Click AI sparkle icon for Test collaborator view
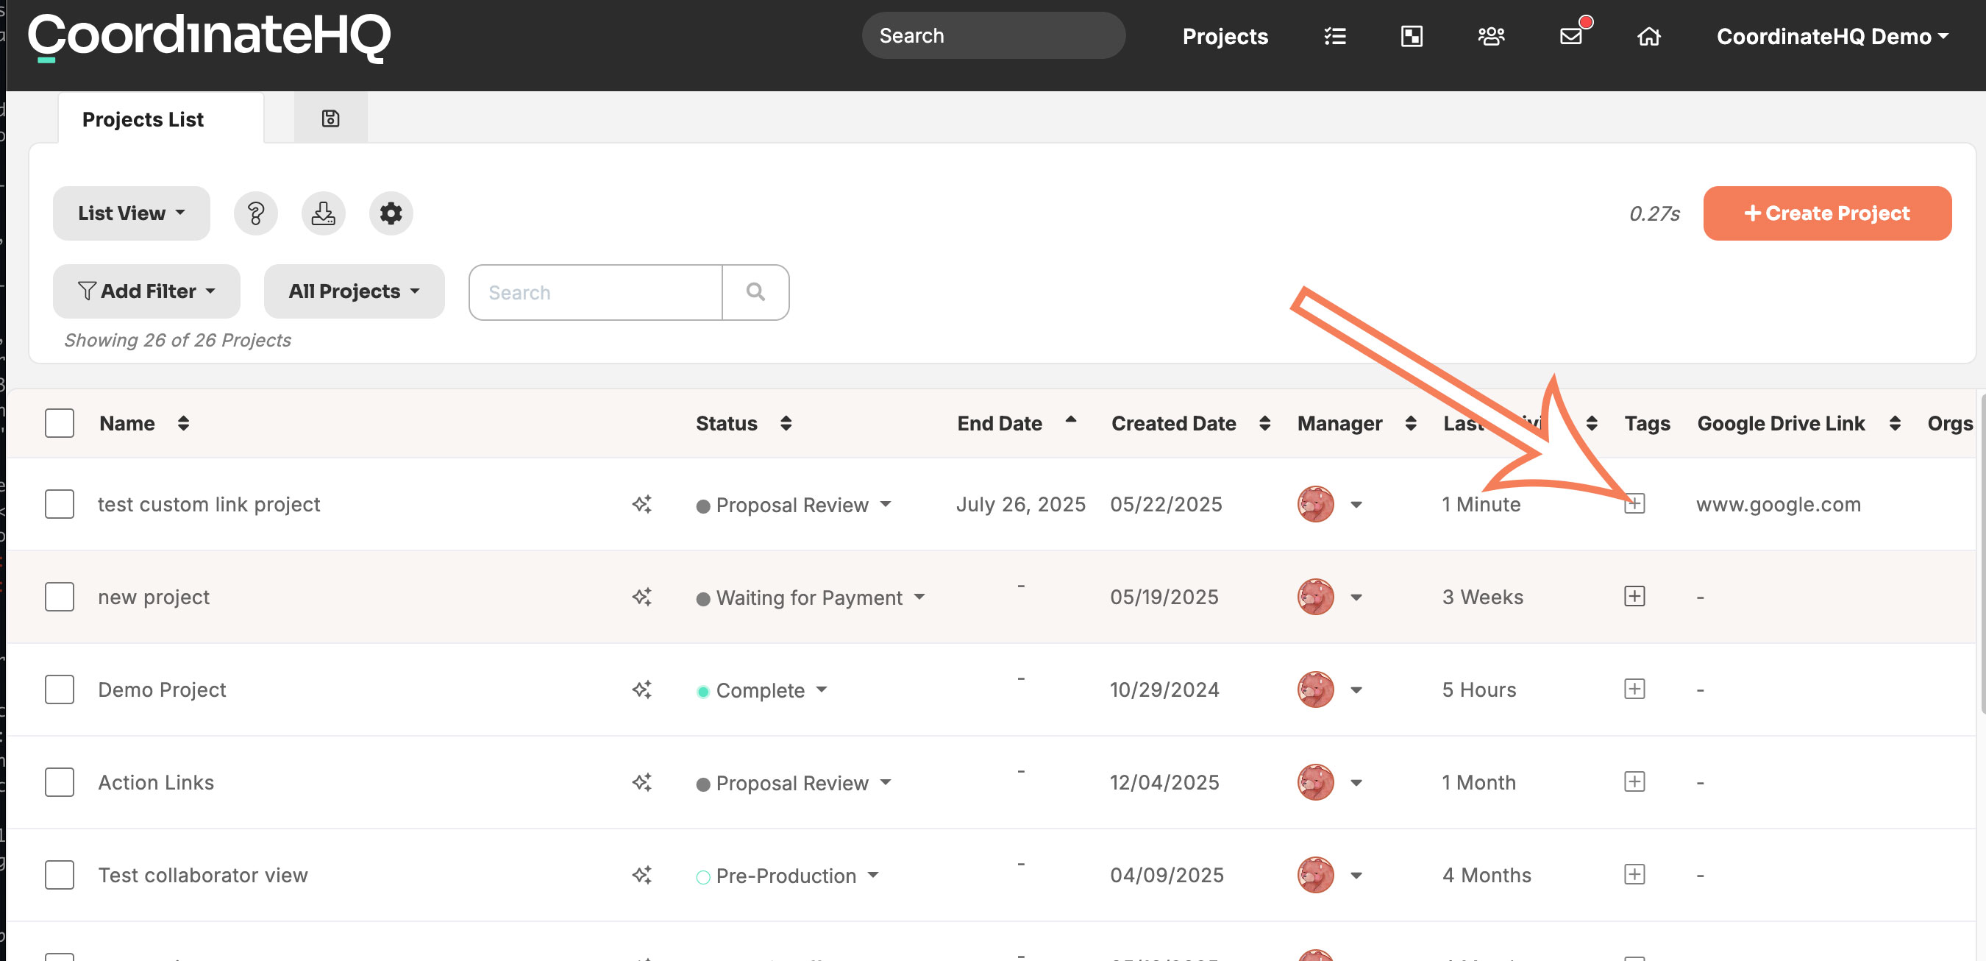 pos(642,875)
